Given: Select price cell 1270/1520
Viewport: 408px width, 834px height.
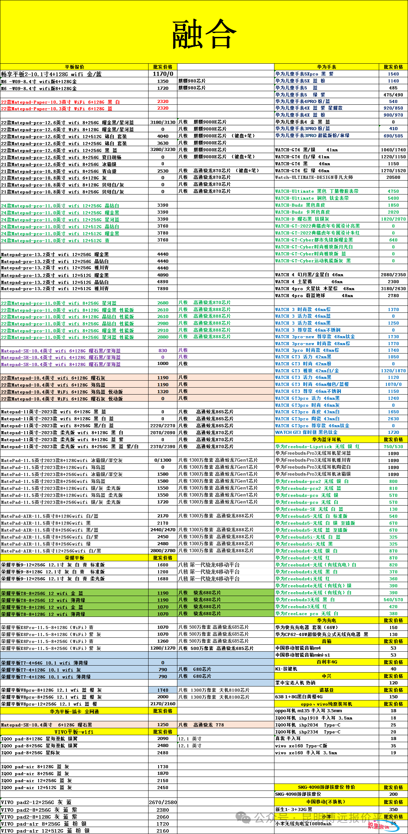Looking at the screenshot, I should (393, 171).
